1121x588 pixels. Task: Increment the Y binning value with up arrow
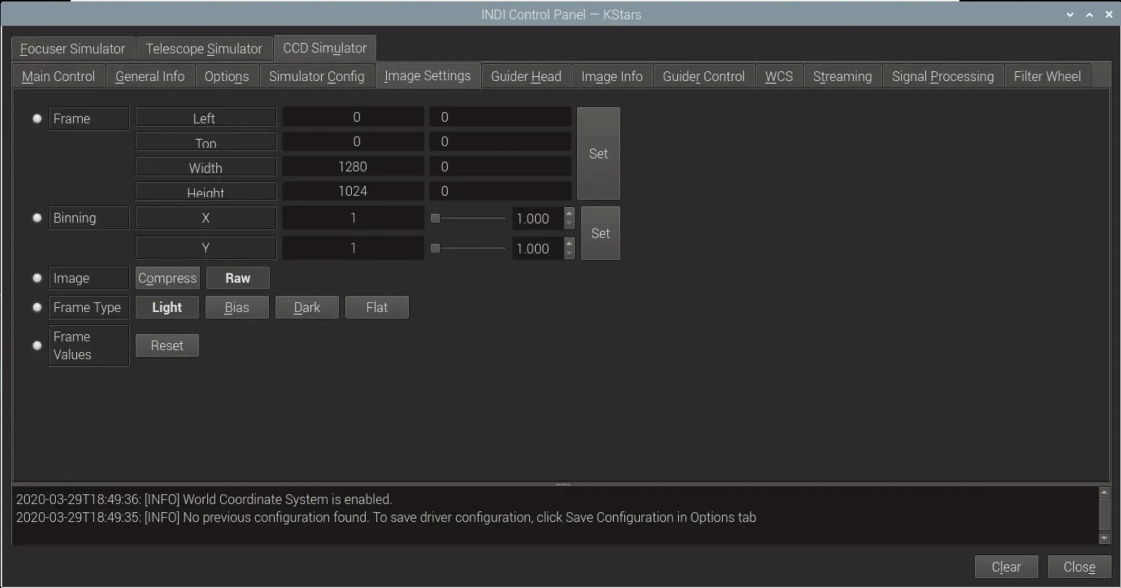[569, 245]
